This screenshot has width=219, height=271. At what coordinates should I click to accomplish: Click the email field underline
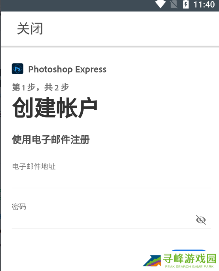(111, 188)
